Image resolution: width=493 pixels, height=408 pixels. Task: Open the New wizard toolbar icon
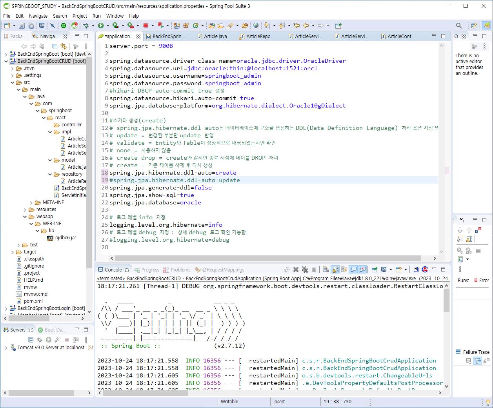7,25
